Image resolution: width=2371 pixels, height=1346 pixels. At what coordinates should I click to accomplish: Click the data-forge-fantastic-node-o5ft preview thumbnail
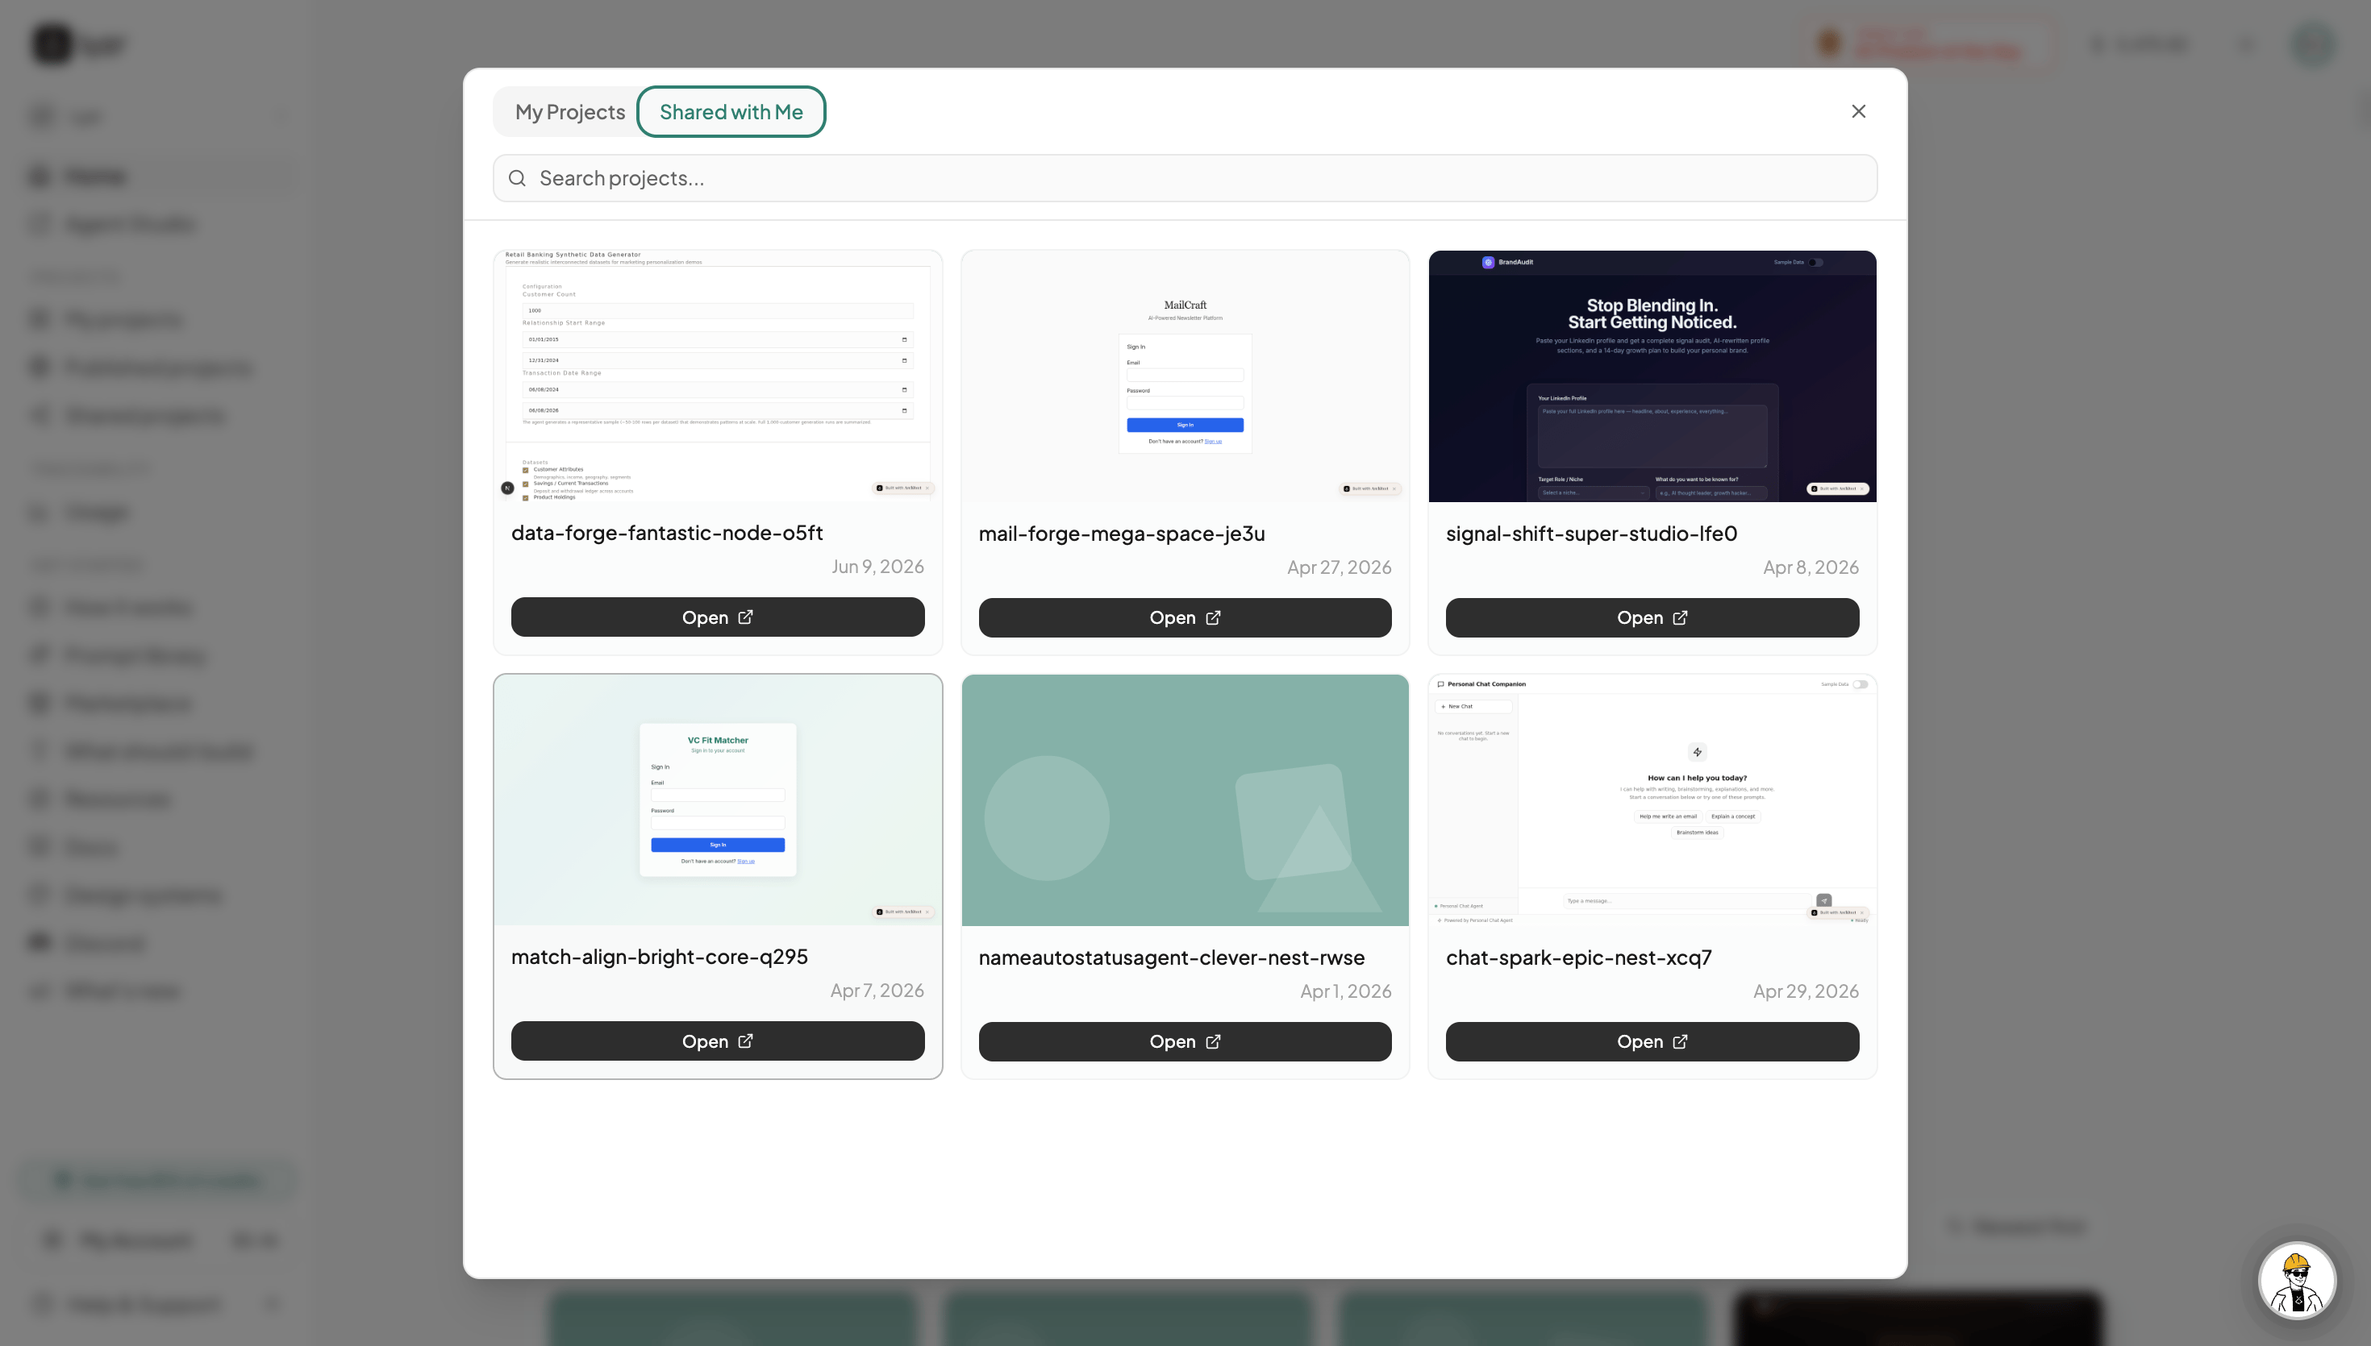click(718, 376)
